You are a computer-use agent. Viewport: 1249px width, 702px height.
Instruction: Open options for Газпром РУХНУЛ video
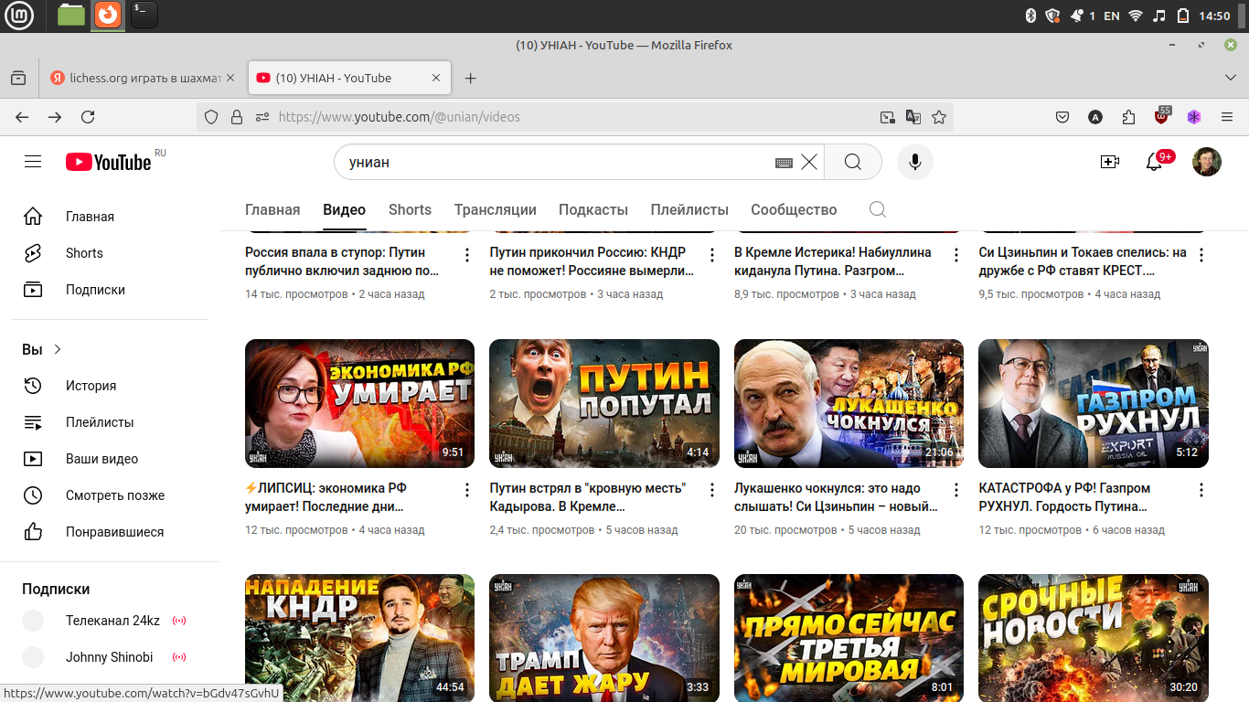point(1201,490)
